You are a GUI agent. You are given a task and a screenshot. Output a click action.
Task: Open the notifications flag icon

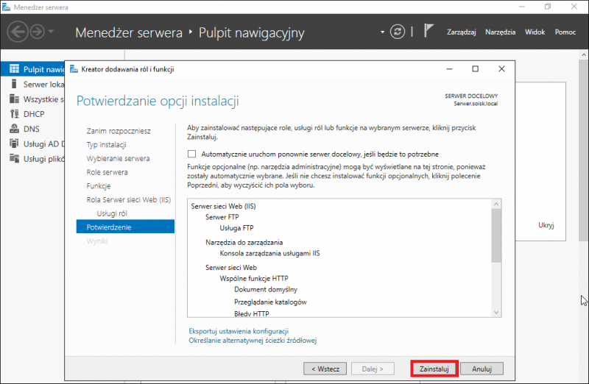pos(430,32)
